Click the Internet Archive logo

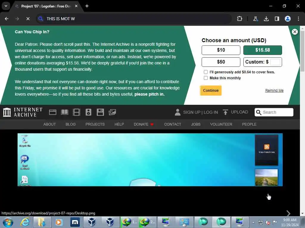click(23, 112)
